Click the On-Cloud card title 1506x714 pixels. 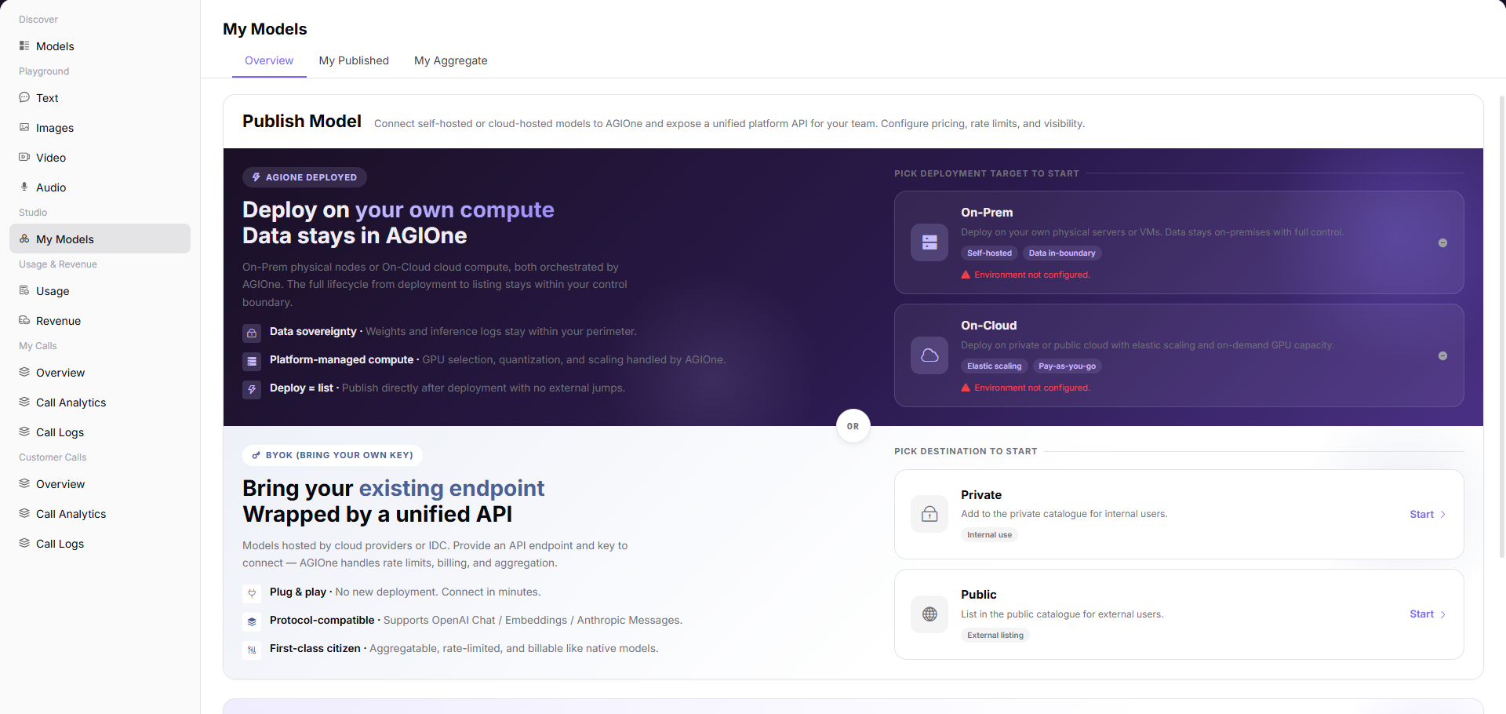pos(989,326)
